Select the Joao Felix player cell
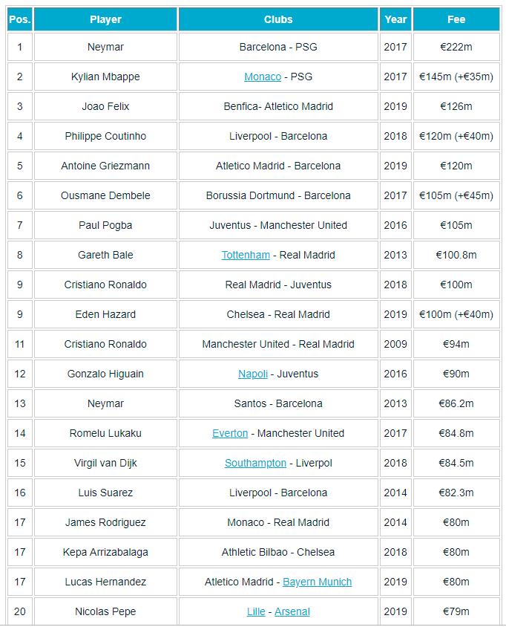 [x=105, y=106]
